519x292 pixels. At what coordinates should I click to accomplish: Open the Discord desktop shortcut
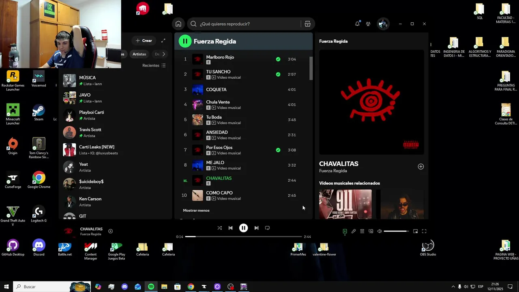point(39,248)
